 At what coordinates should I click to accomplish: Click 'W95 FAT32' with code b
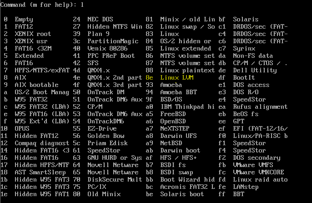tap(31, 99)
